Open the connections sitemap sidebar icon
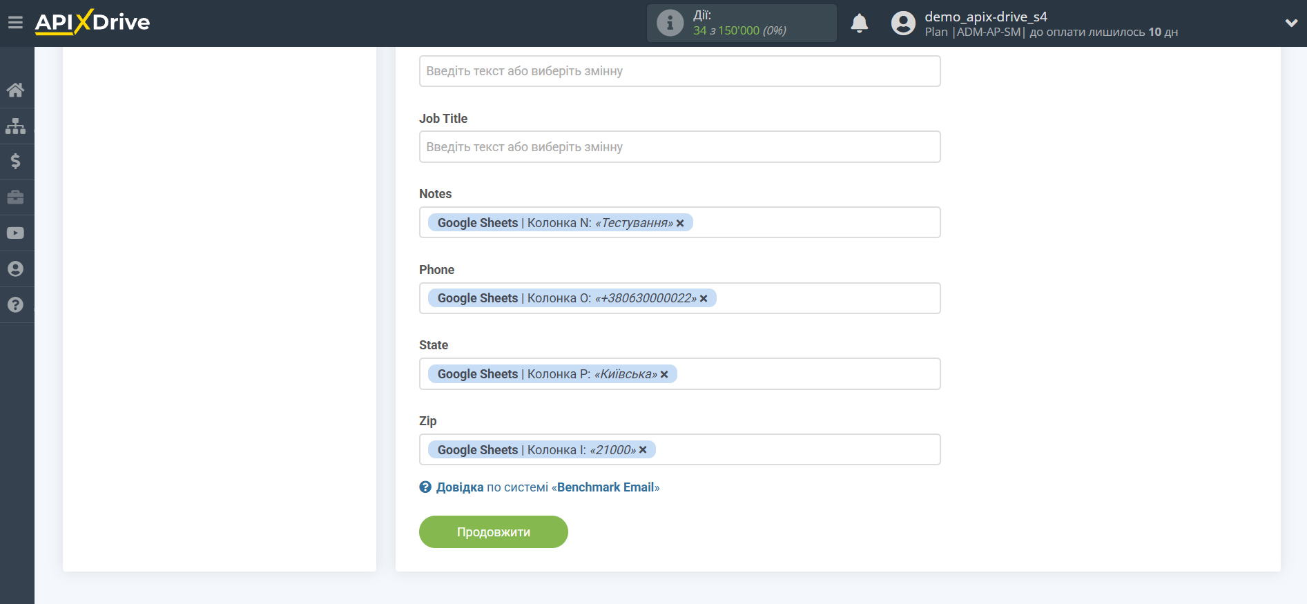This screenshot has height=604, width=1307. 15,126
